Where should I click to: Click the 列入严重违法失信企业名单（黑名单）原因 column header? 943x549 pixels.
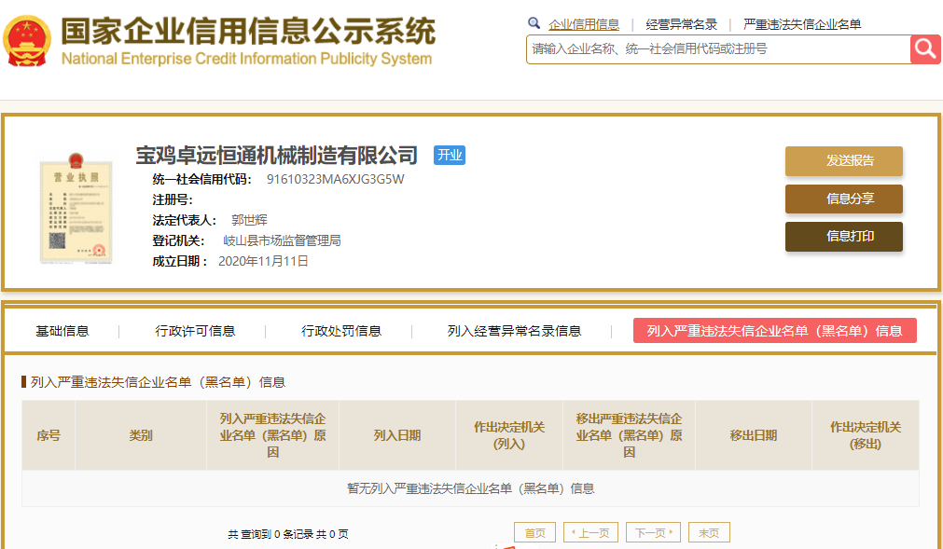coord(273,435)
